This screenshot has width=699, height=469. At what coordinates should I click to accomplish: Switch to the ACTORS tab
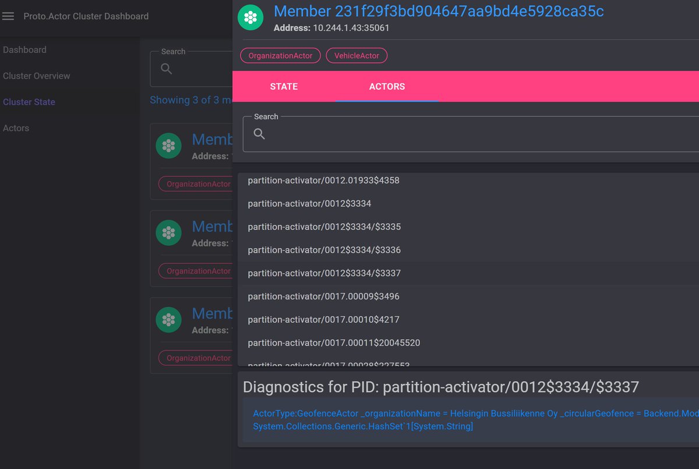coord(387,86)
